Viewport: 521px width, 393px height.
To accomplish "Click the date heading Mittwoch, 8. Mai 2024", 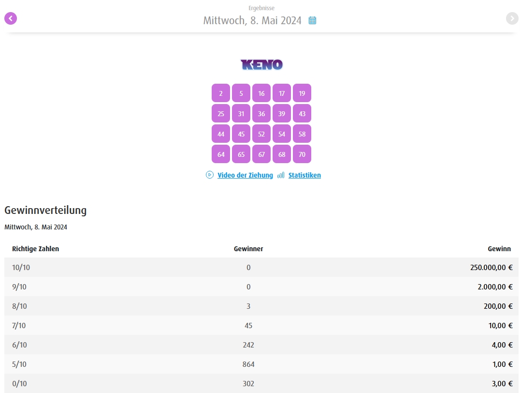I will (252, 21).
